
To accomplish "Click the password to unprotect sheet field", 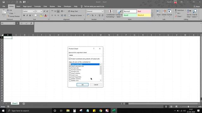I will point(85,55).
